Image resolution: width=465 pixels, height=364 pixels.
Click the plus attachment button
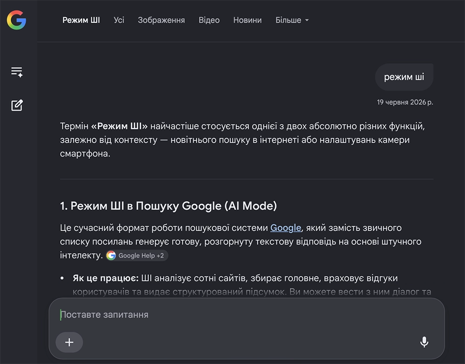[69, 342]
